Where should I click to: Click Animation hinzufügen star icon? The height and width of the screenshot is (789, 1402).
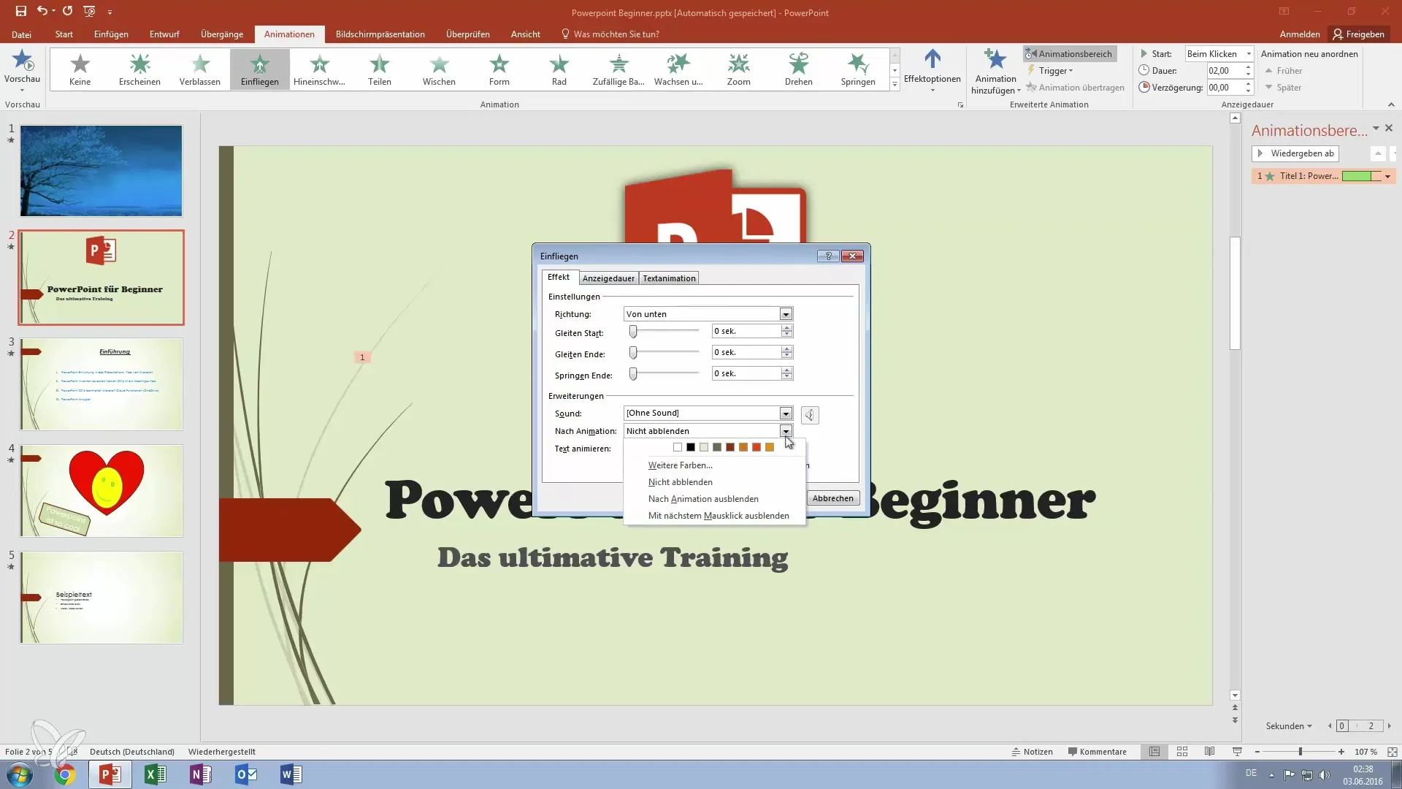point(996,60)
